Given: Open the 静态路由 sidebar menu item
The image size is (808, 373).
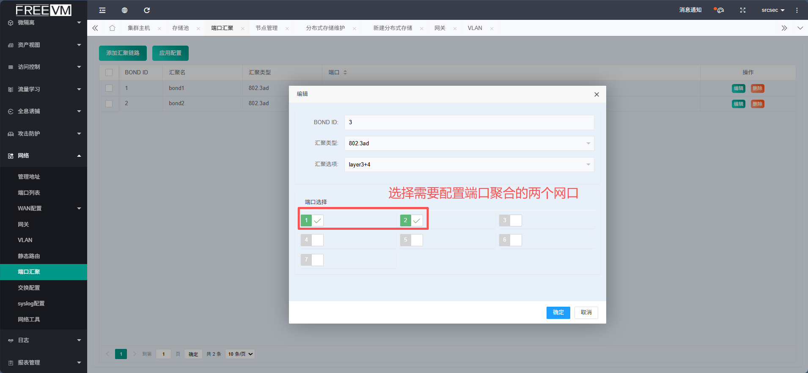Looking at the screenshot, I should tap(29, 256).
